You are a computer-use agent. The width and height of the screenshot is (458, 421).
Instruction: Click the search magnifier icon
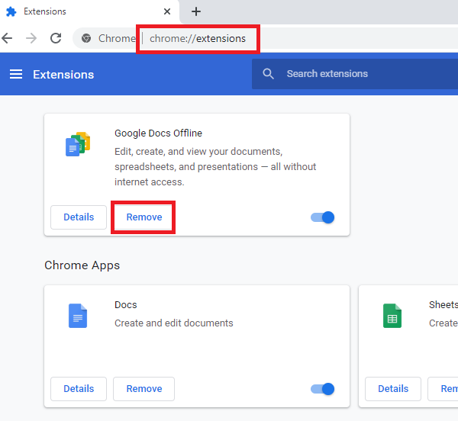[268, 74]
